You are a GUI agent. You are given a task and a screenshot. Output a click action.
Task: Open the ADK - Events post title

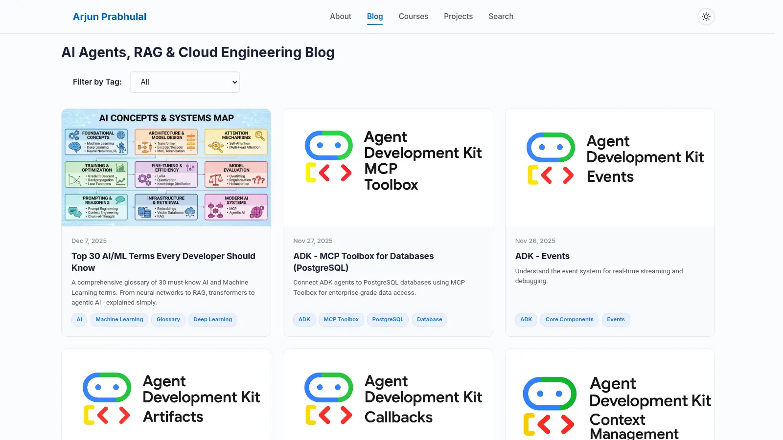pos(542,256)
